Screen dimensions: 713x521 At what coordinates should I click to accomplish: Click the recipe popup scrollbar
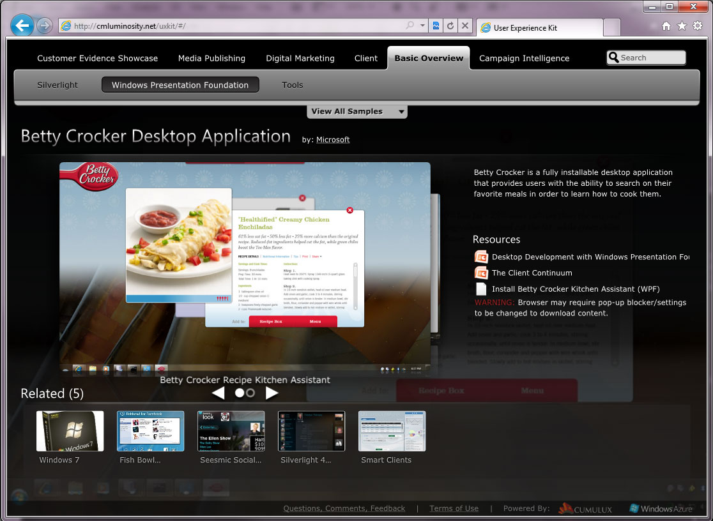(355, 287)
